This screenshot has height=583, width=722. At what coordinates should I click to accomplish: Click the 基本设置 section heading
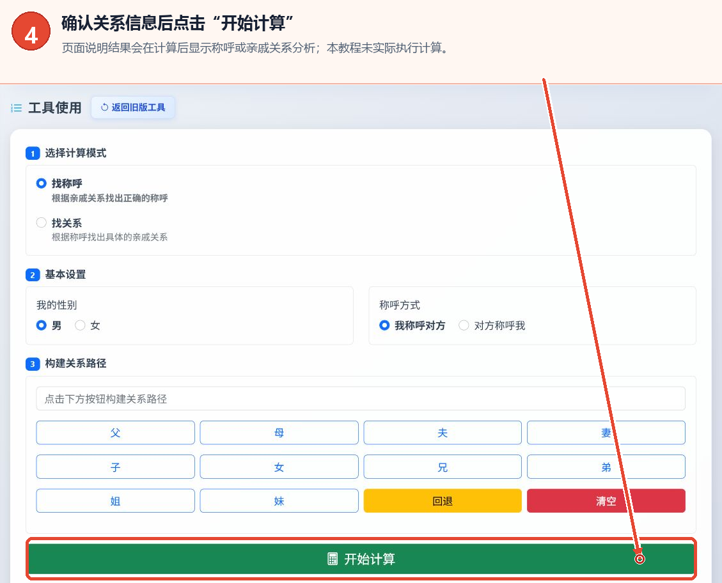pos(65,274)
